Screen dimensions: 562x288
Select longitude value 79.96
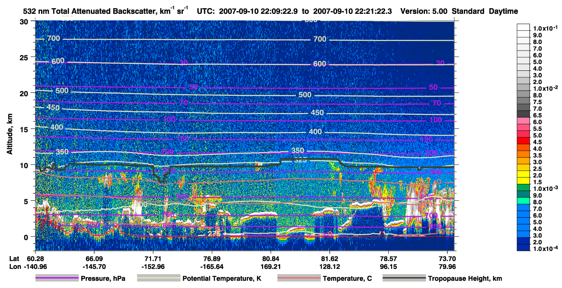point(447,266)
